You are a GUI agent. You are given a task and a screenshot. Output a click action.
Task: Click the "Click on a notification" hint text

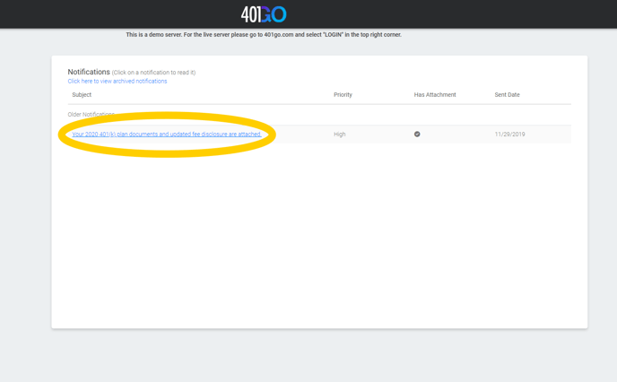[153, 73]
